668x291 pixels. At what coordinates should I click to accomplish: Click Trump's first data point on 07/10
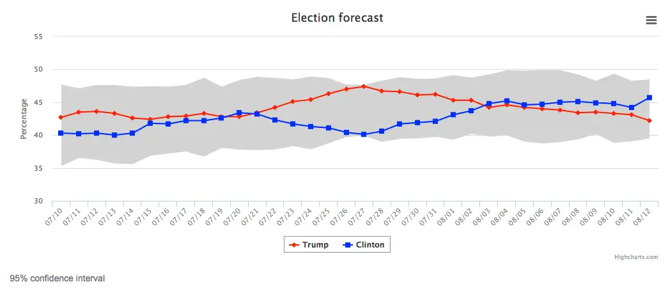pos(61,118)
